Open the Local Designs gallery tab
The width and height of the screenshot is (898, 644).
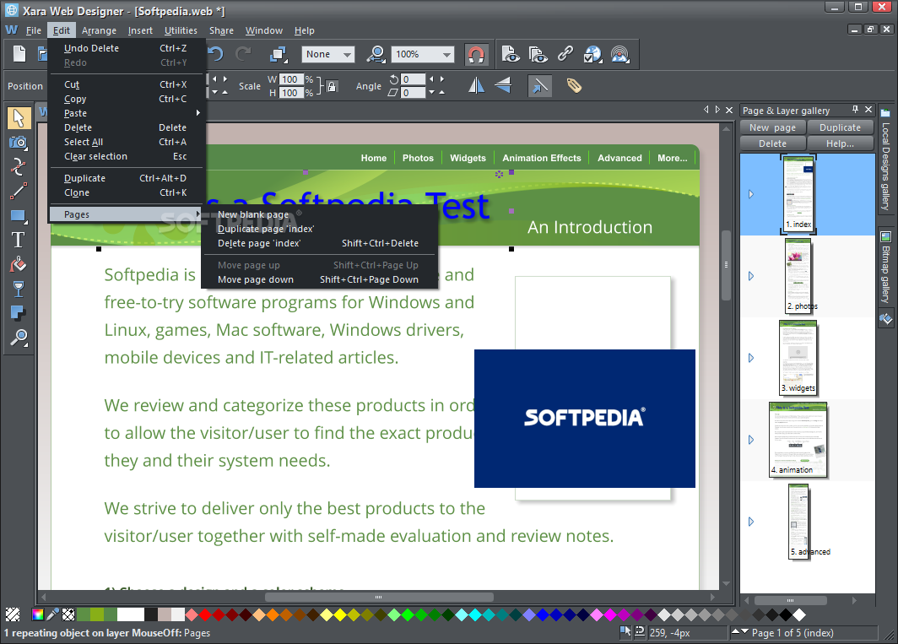pyautogui.click(x=885, y=160)
